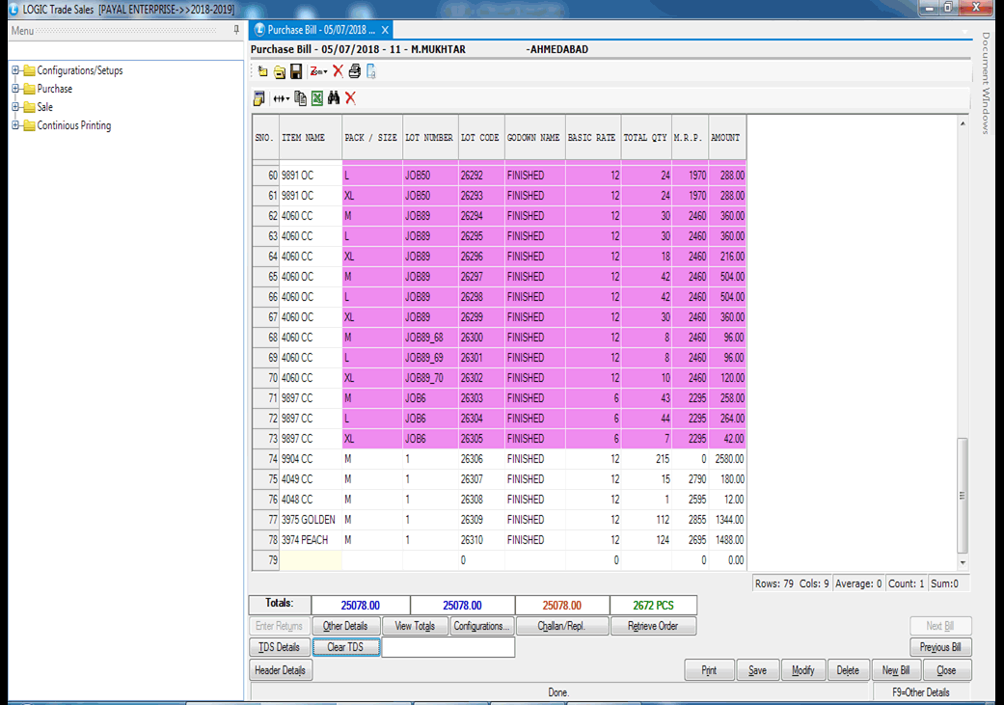Click the Excel export icon

[x=317, y=98]
